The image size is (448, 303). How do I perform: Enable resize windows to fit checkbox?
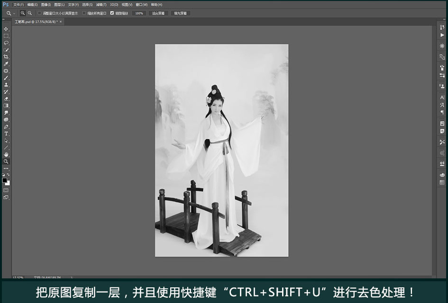40,13
